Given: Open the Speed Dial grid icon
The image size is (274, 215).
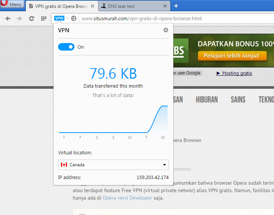Looking at the screenshot, I should coord(43,18).
